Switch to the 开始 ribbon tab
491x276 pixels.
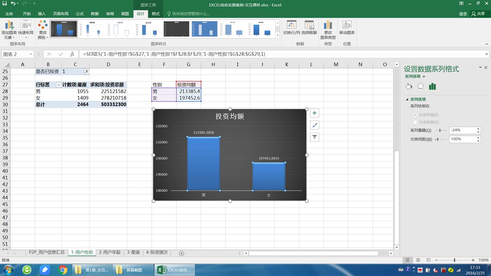tap(26, 14)
